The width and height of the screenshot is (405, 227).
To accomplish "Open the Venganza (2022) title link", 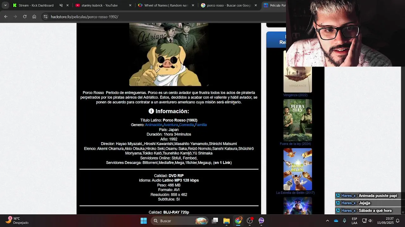I will click(x=295, y=95).
